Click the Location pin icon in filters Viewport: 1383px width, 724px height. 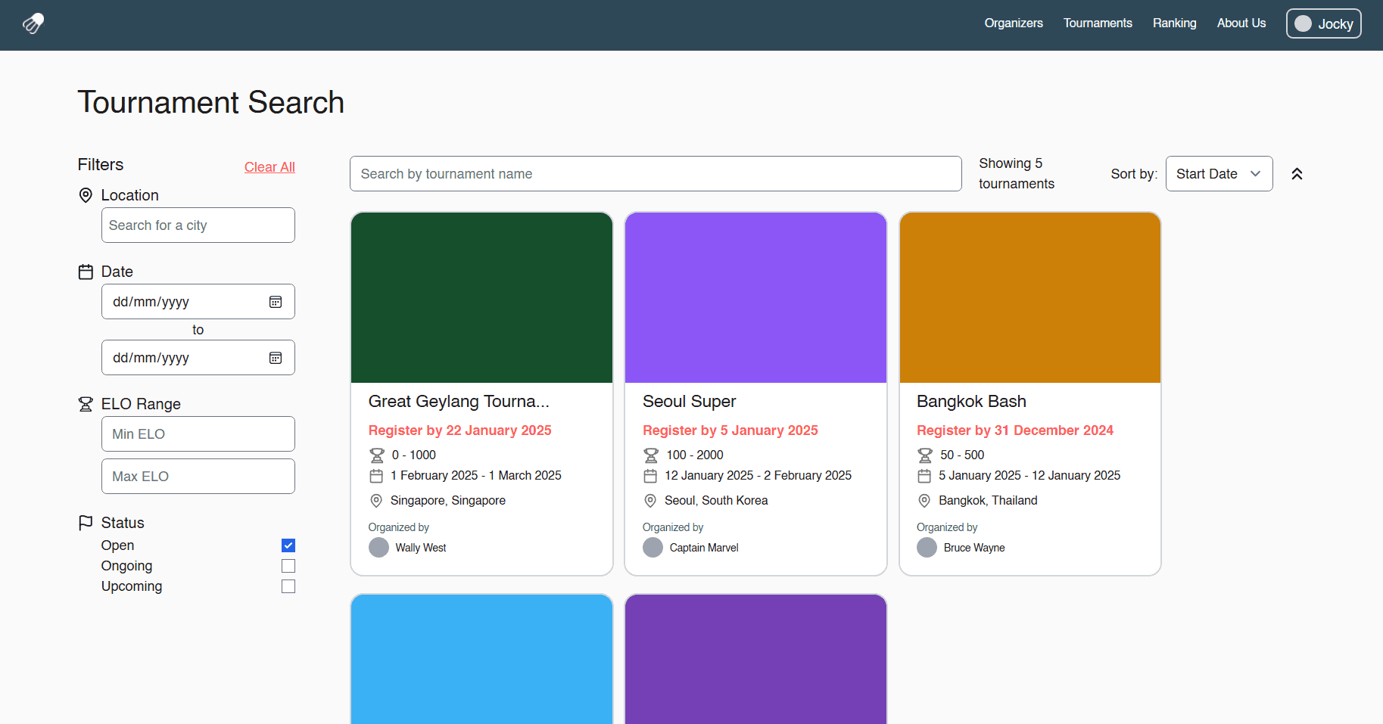86,195
